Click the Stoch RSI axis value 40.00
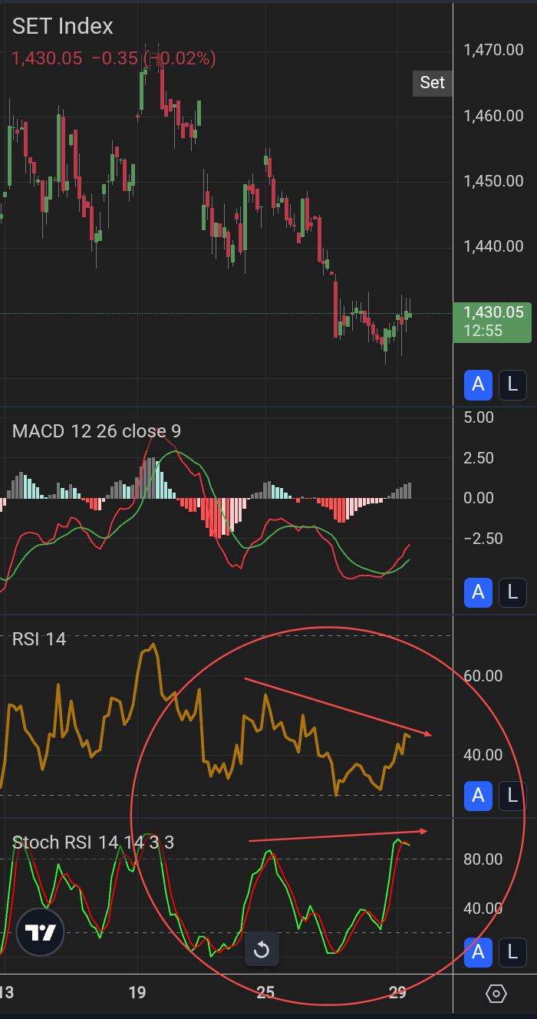Screen dimensions: 537x1019 [483, 909]
